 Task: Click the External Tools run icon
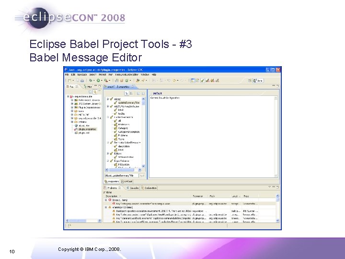pos(106,81)
